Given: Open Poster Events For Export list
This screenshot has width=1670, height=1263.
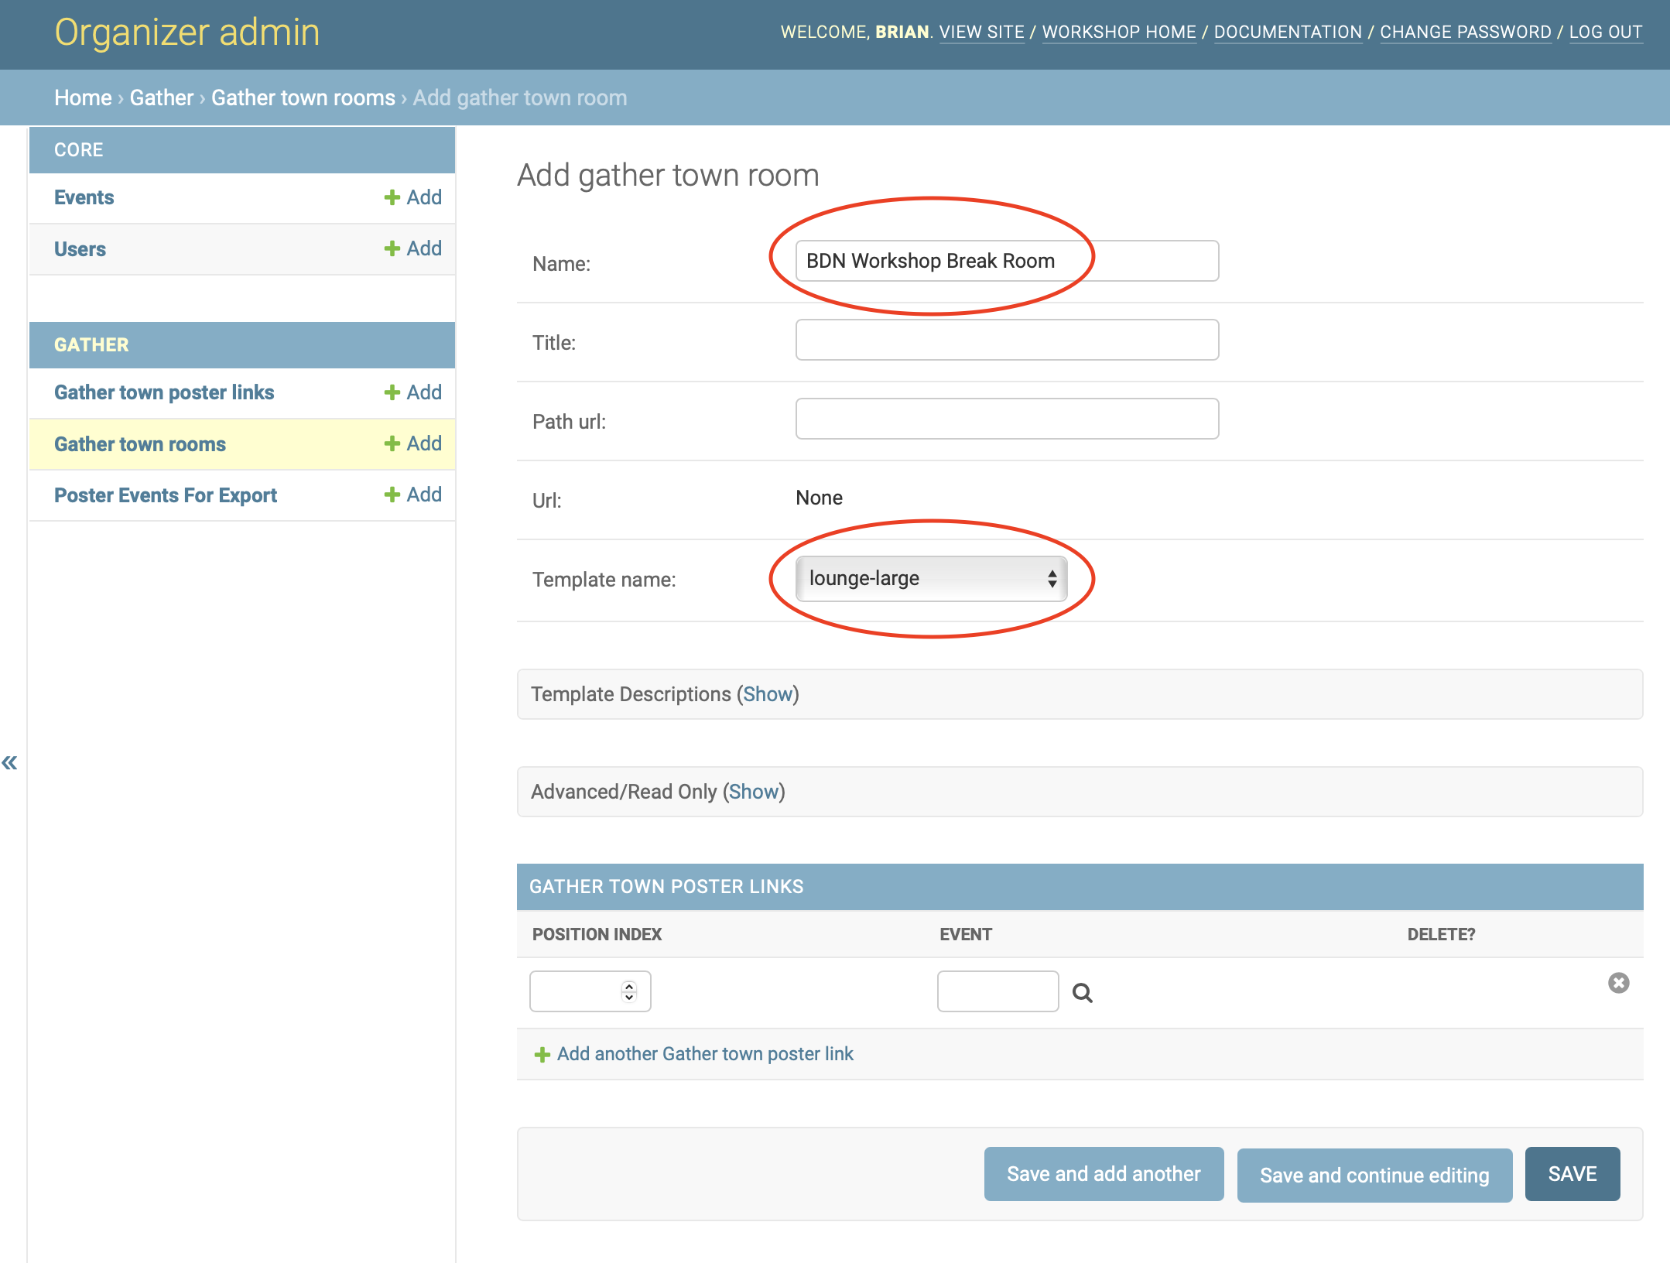Looking at the screenshot, I should tap(166, 495).
